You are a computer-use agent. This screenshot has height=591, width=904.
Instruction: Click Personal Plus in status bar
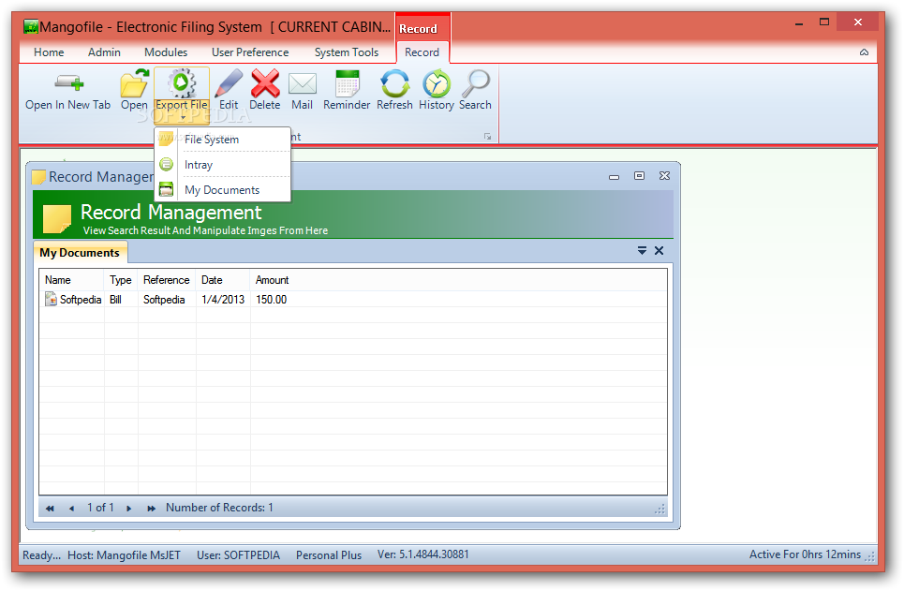pyautogui.click(x=329, y=555)
